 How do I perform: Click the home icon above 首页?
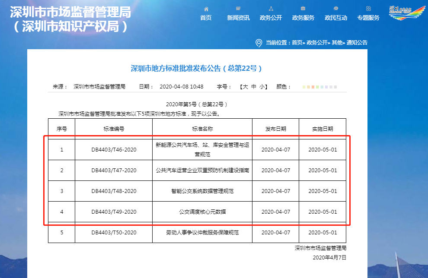tap(206, 9)
